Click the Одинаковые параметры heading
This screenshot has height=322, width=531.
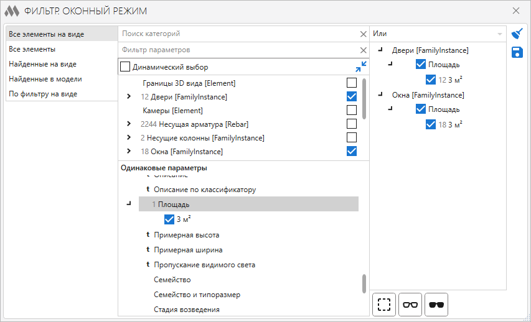pyautogui.click(x=164, y=168)
